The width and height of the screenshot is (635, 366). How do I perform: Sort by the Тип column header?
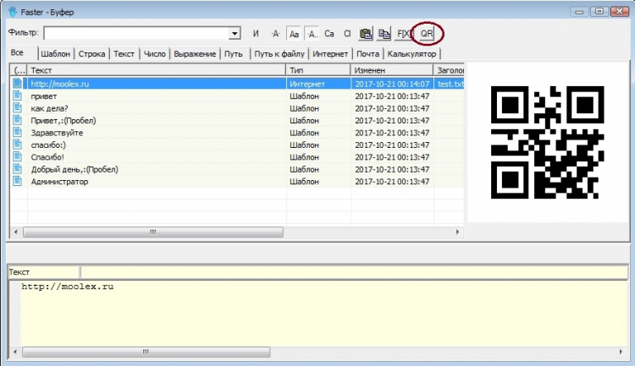[318, 70]
